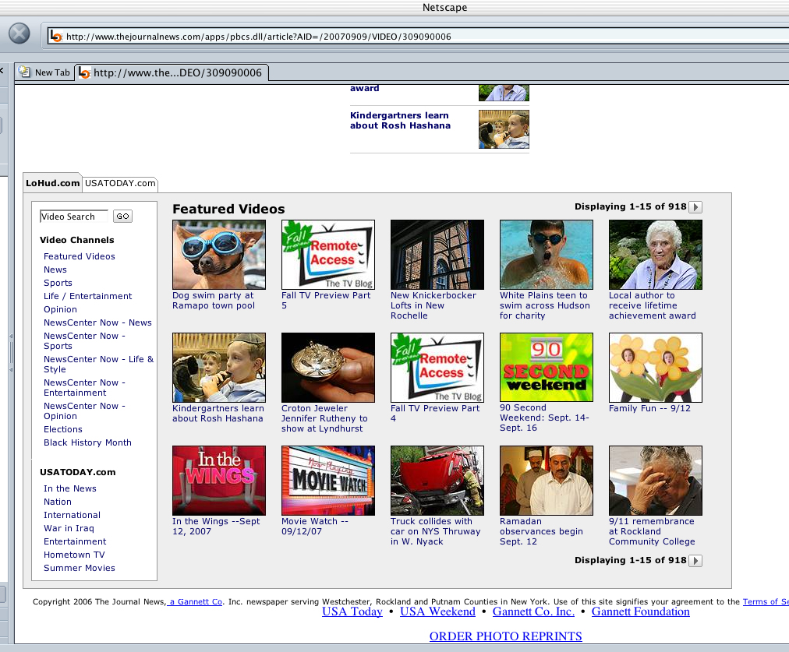Open the USA Weekend footer link

pyautogui.click(x=438, y=611)
